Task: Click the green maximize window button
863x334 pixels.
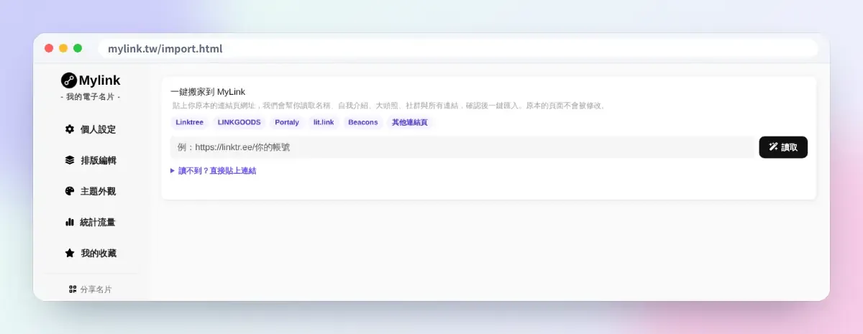Action: tap(78, 48)
